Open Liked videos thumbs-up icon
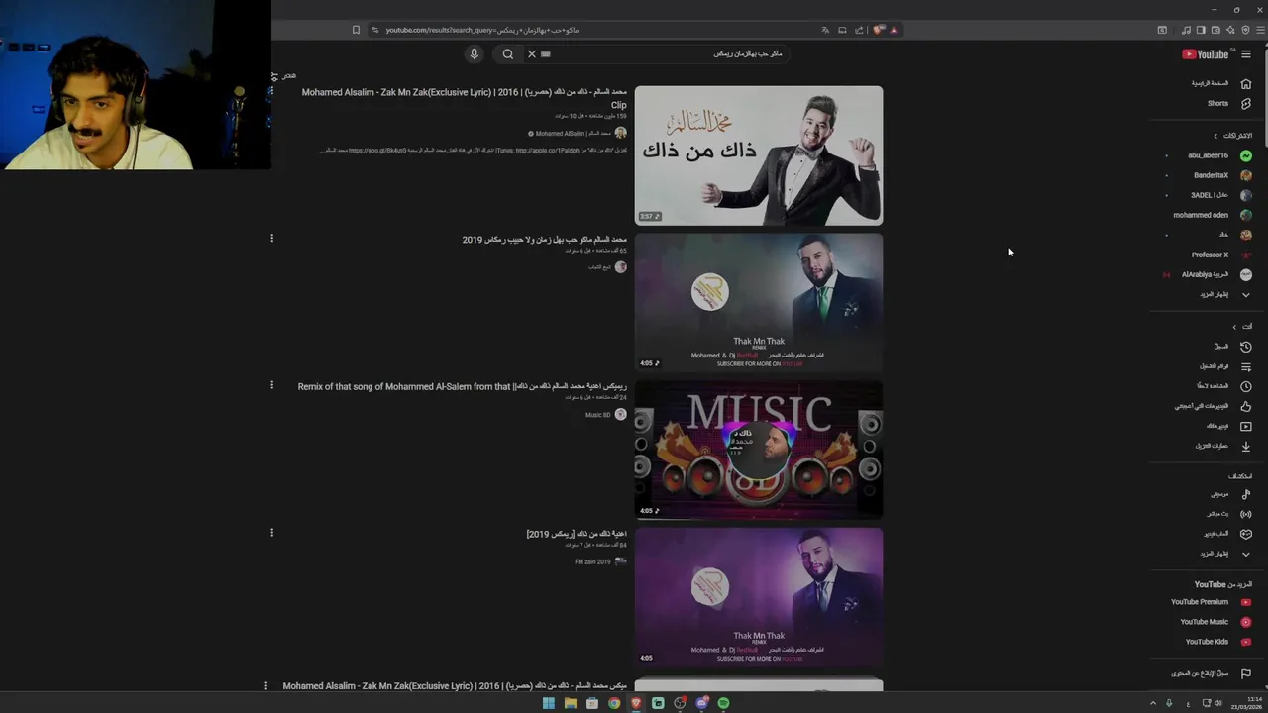Image resolution: width=1268 pixels, height=713 pixels. click(x=1246, y=406)
